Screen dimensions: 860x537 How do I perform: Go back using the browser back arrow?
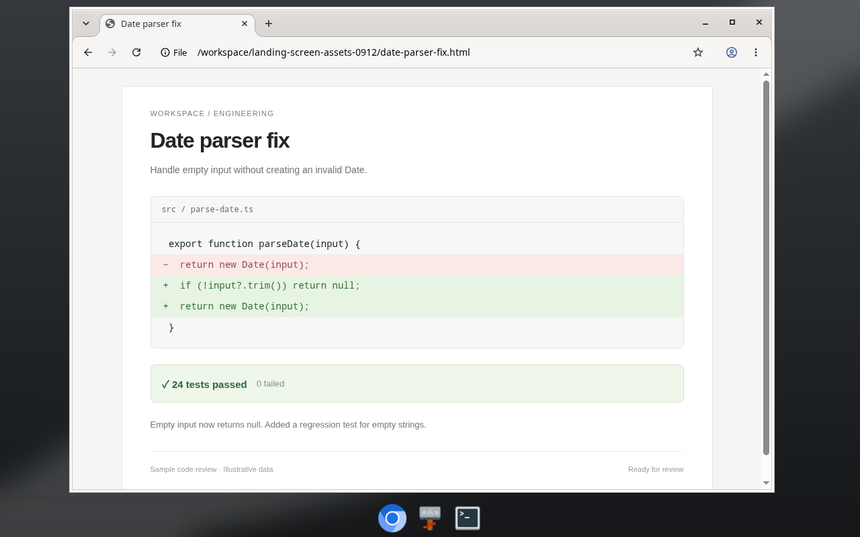[88, 52]
